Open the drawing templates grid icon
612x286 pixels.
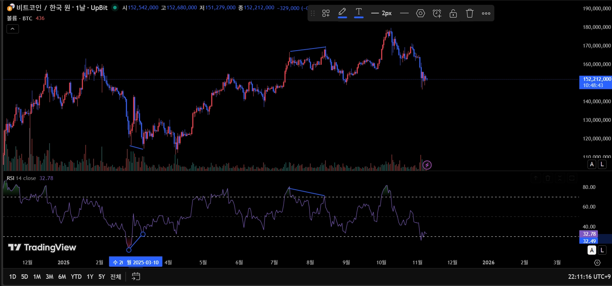(x=326, y=13)
